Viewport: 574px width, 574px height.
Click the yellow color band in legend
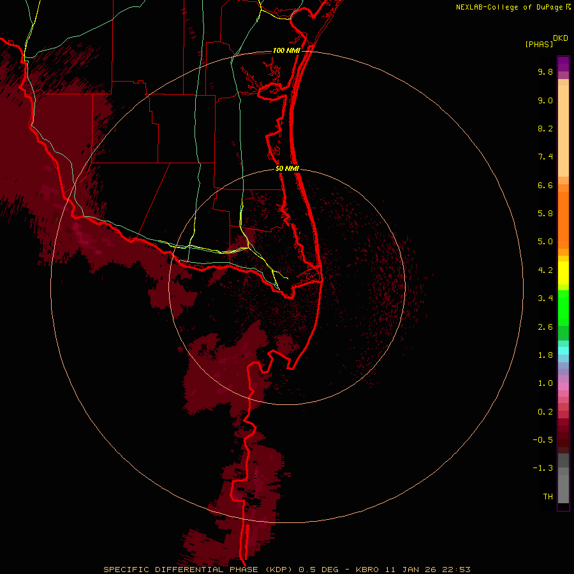tap(563, 272)
